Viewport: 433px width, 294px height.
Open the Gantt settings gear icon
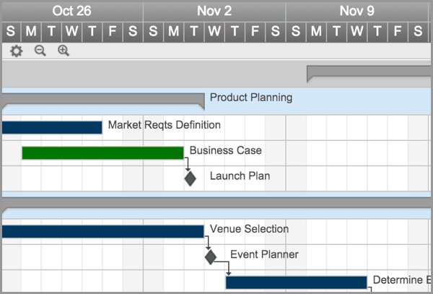(17, 51)
